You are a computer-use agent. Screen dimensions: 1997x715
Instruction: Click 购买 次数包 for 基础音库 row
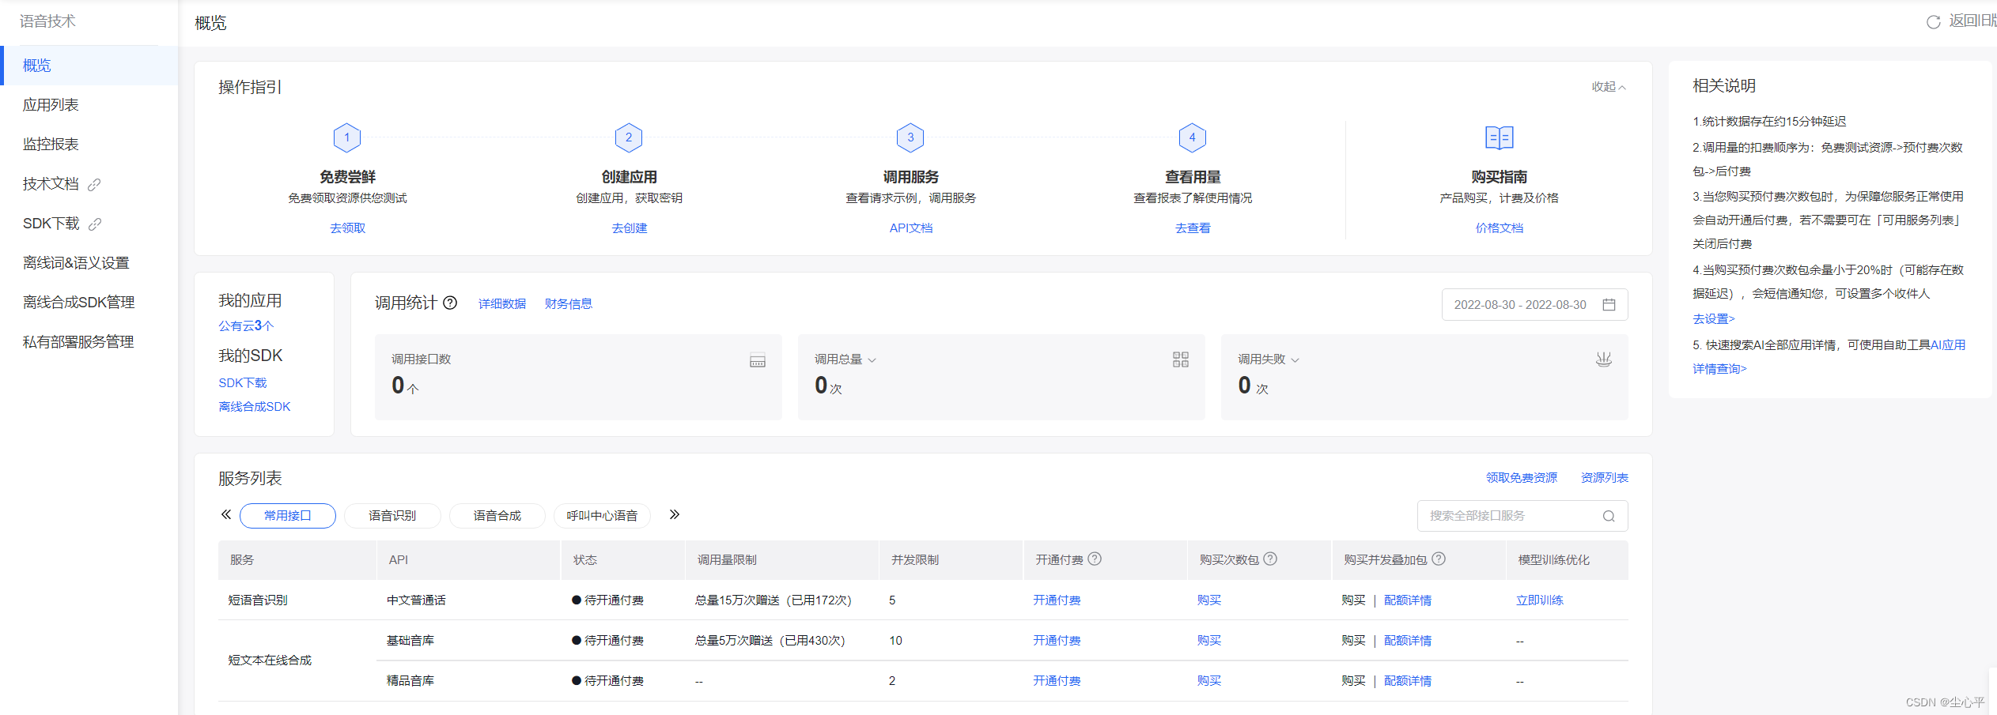coord(1209,641)
